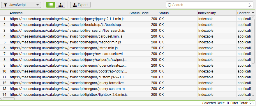
Task: Switch to list view mode
Action: (51, 5)
